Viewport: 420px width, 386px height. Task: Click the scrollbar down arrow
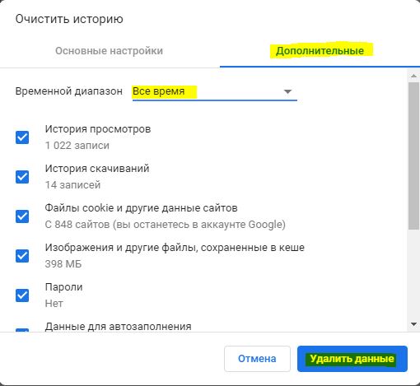tap(413, 324)
